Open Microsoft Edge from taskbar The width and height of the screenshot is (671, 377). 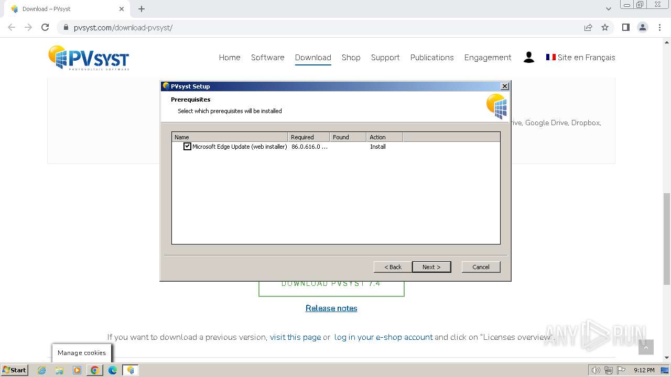pos(113,370)
